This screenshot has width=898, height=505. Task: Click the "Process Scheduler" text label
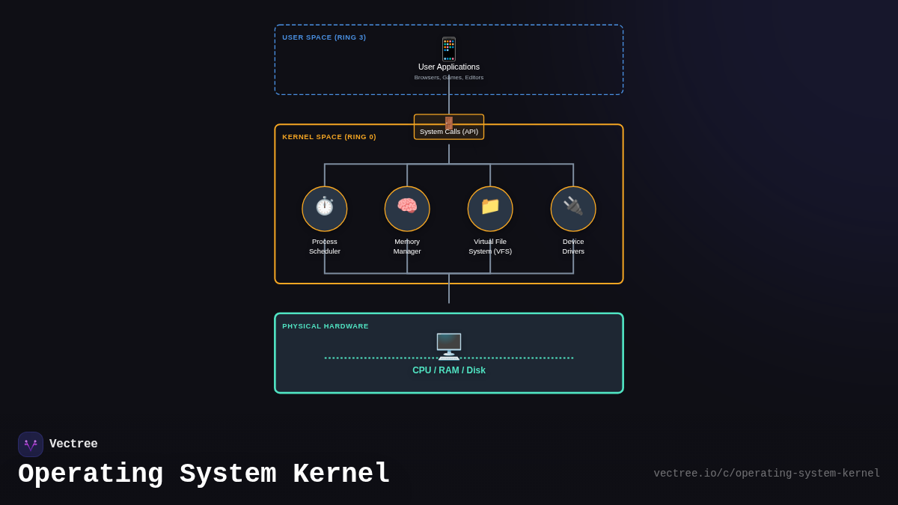click(x=325, y=246)
